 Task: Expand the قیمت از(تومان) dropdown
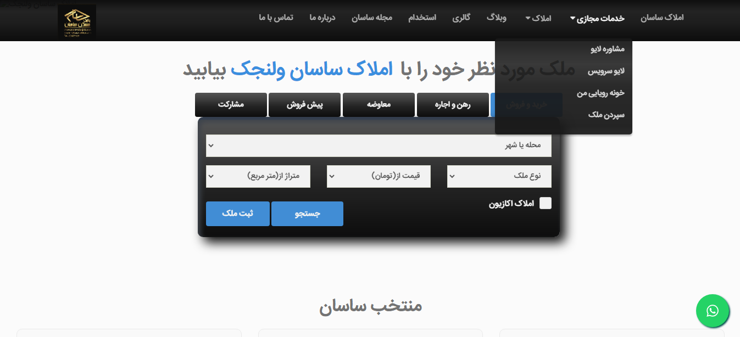(x=379, y=176)
